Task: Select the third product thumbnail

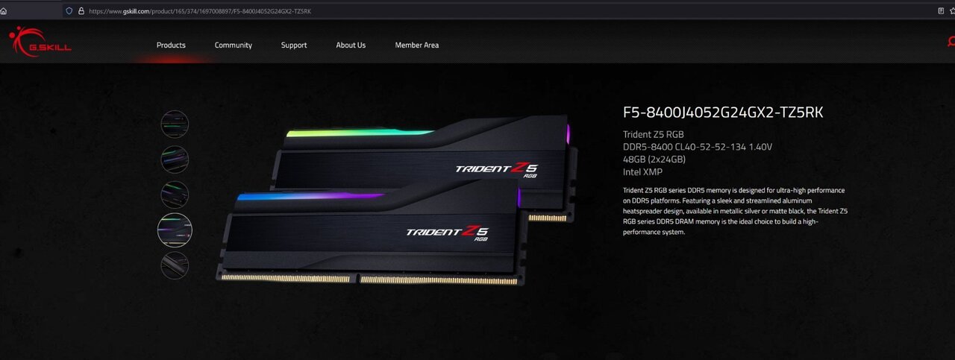Action: click(x=175, y=195)
